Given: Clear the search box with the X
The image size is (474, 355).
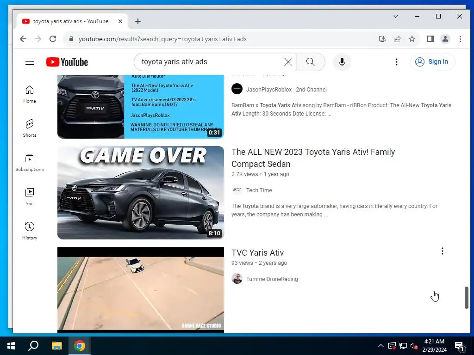Looking at the screenshot, I should tap(288, 62).
